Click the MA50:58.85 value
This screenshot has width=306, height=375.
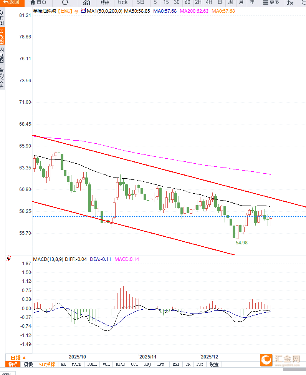point(137,11)
